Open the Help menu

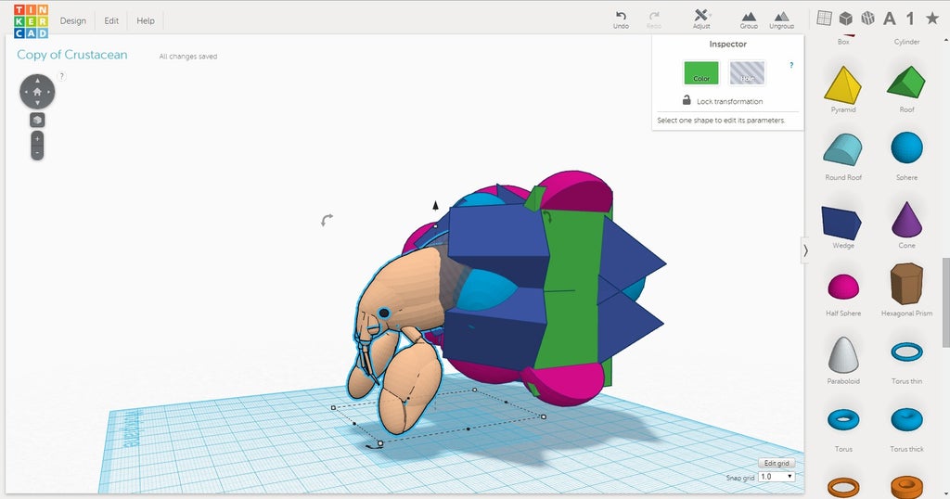point(146,20)
